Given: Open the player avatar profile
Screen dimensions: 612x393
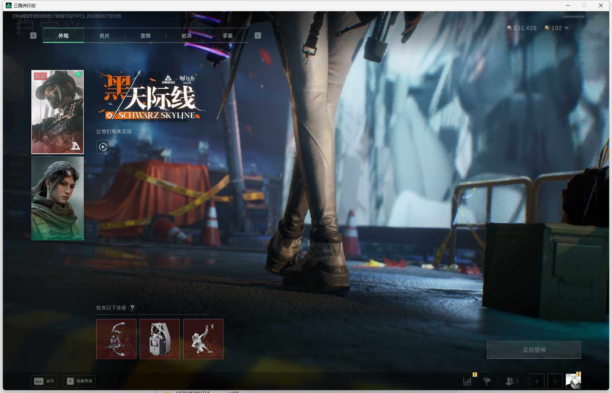Looking at the screenshot, I should coord(573,381).
